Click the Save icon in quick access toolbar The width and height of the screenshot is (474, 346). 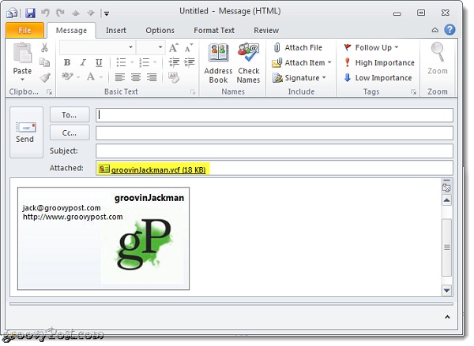coord(30,13)
